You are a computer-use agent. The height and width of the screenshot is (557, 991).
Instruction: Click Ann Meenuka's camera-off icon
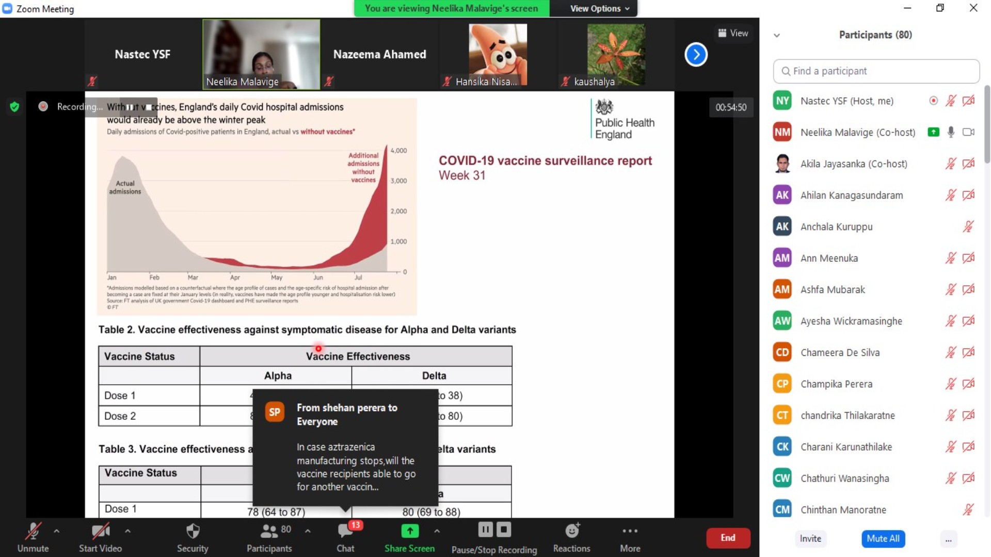[x=969, y=258]
